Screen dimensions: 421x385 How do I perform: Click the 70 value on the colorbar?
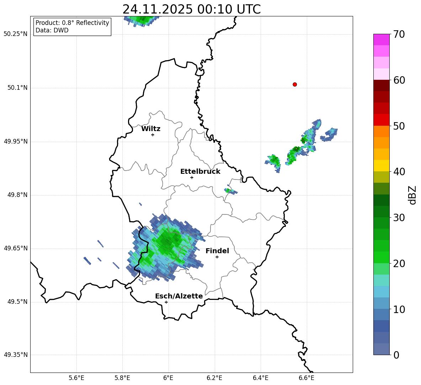pyautogui.click(x=399, y=34)
